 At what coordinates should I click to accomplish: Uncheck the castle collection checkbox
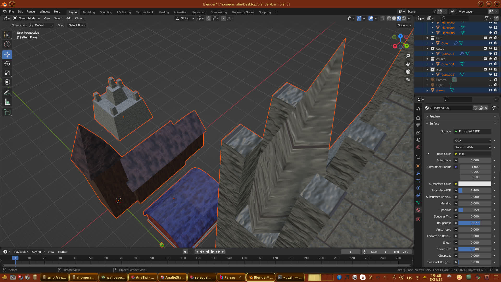485,48
